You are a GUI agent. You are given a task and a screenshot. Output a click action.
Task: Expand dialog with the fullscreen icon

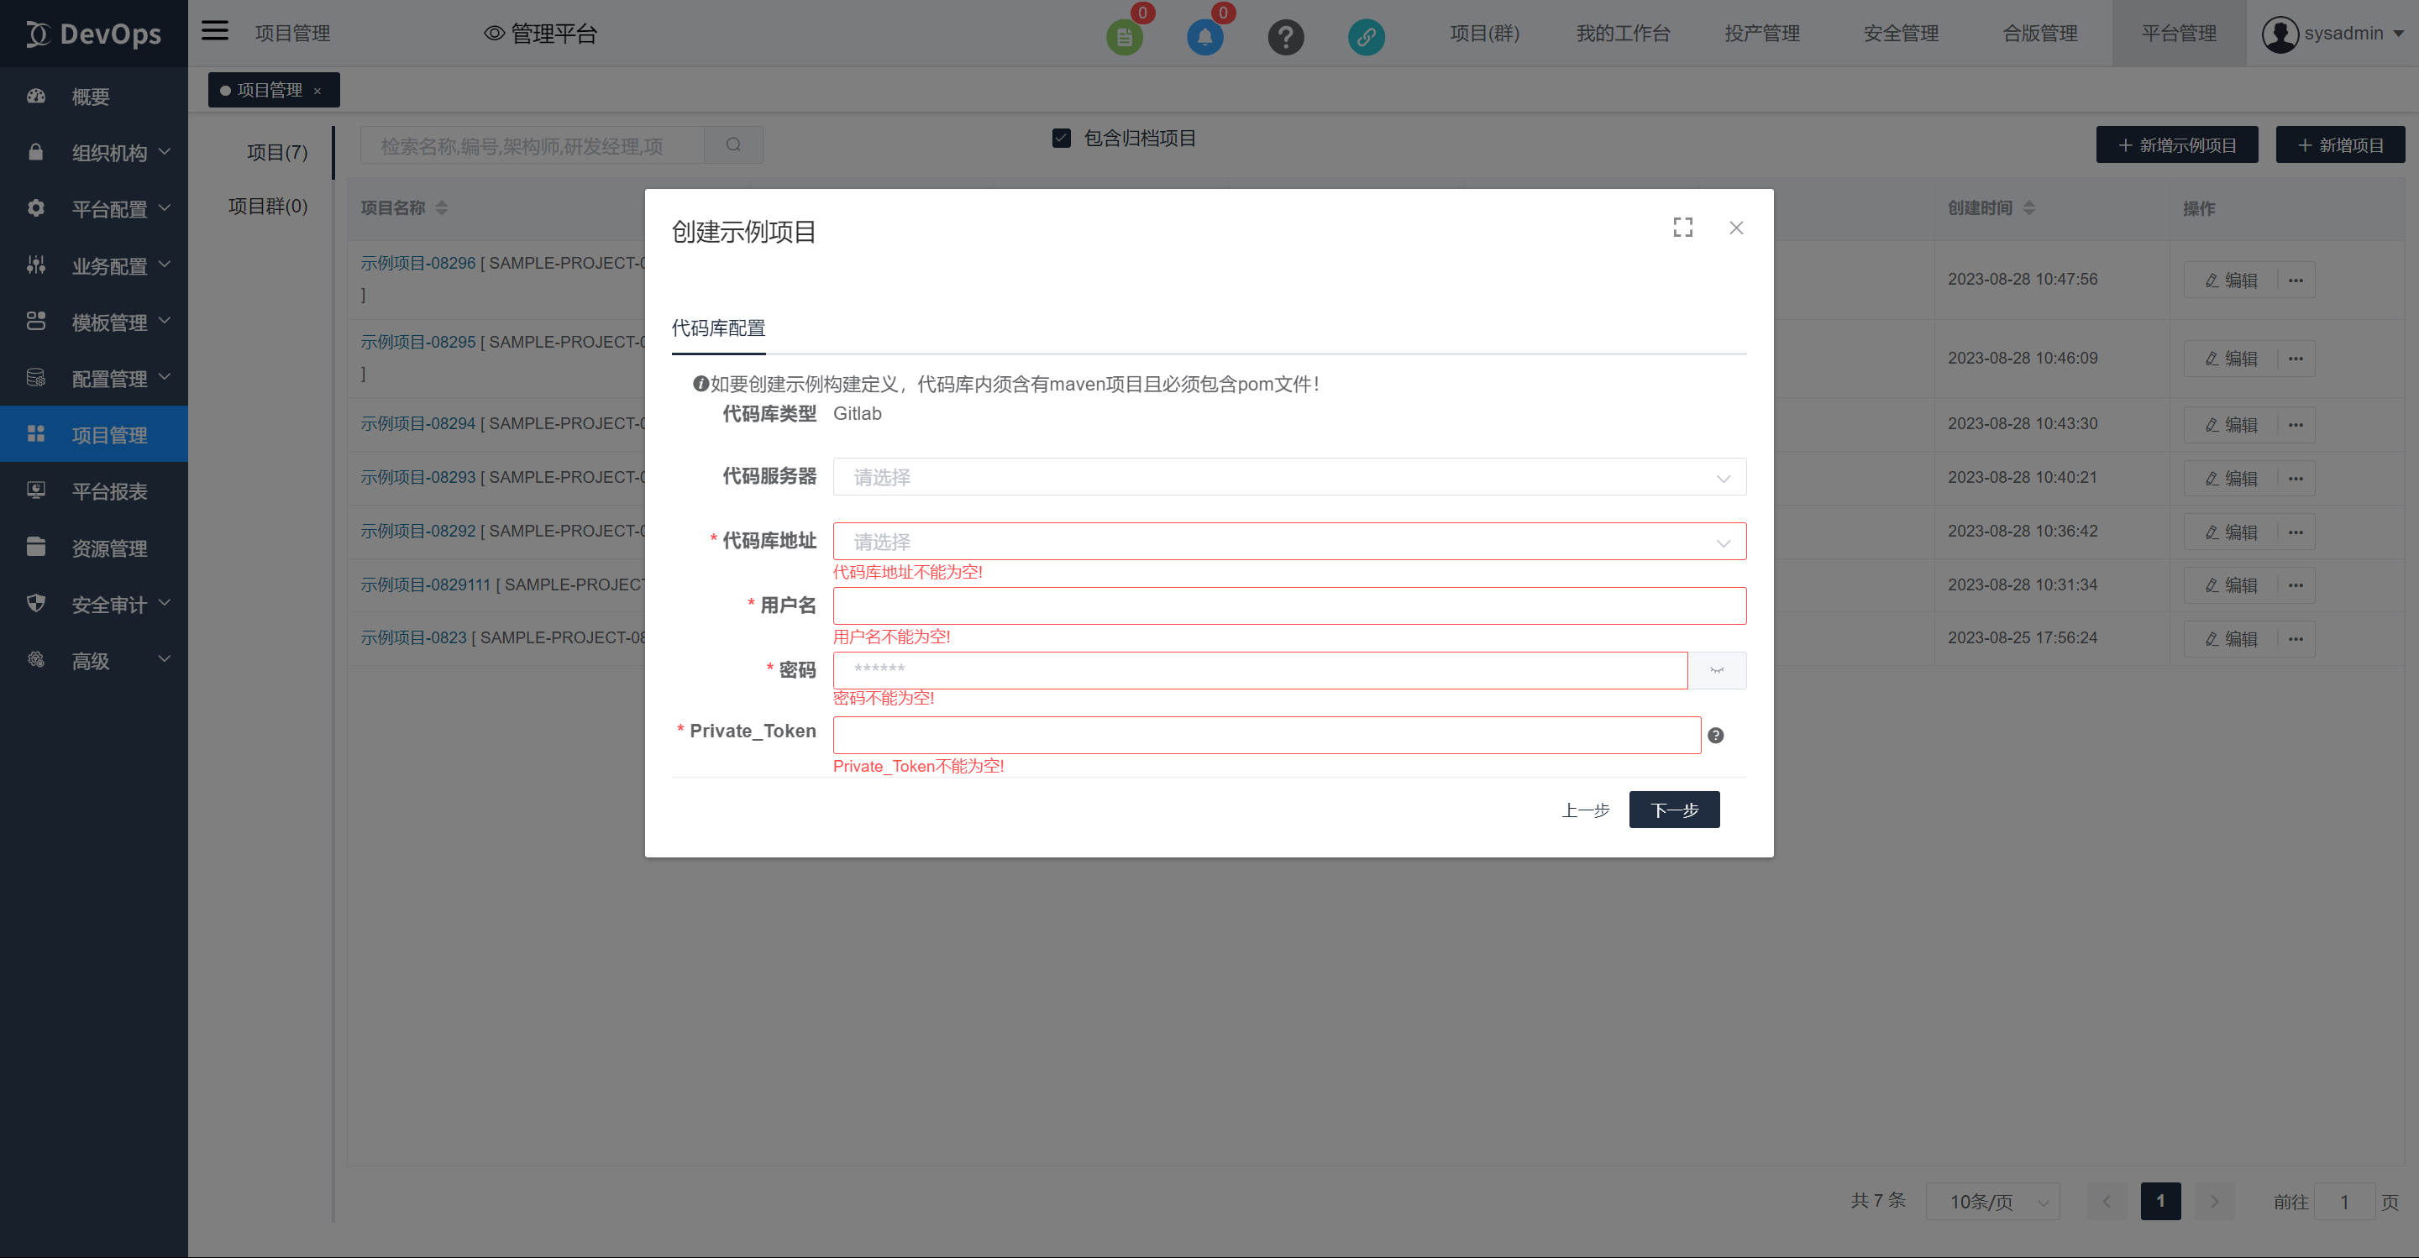coord(1682,228)
